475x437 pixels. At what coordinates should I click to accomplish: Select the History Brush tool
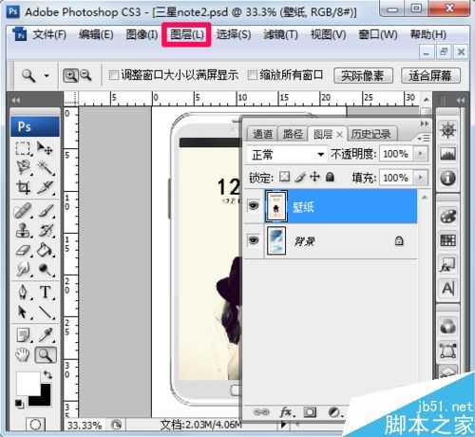pyautogui.click(x=46, y=230)
